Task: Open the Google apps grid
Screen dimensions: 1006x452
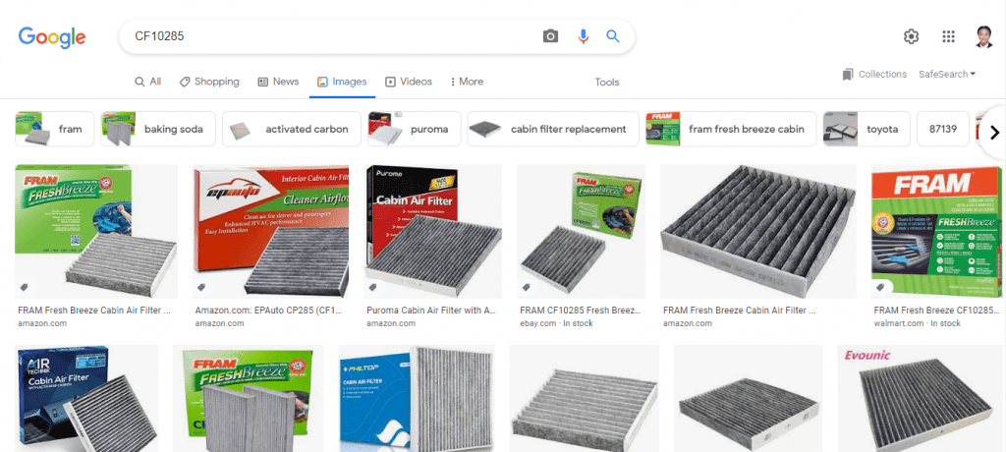Action: coord(948,36)
